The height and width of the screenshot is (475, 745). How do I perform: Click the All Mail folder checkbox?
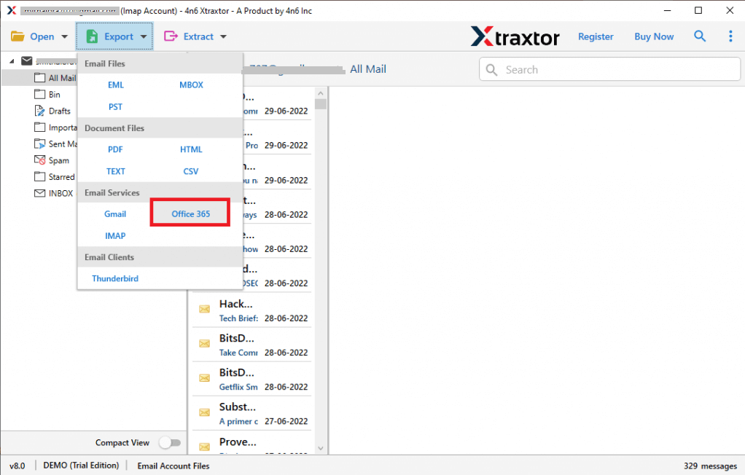point(39,78)
